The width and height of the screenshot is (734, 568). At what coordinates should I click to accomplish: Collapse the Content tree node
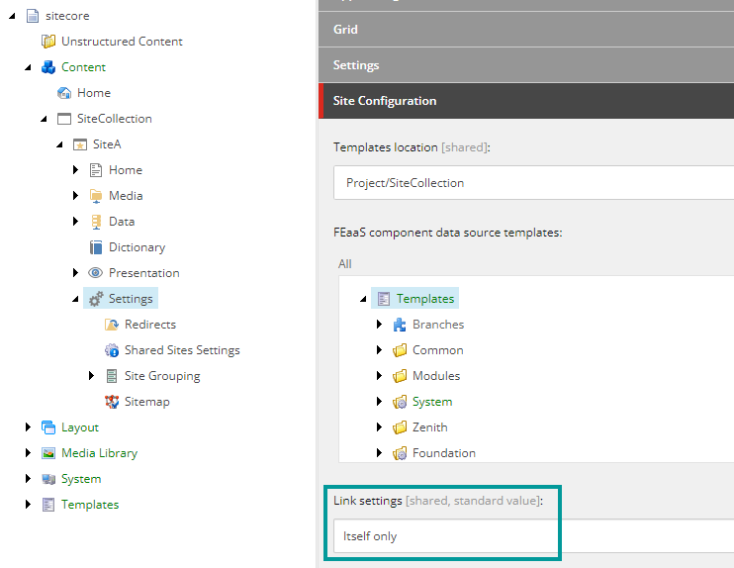pyautogui.click(x=28, y=68)
